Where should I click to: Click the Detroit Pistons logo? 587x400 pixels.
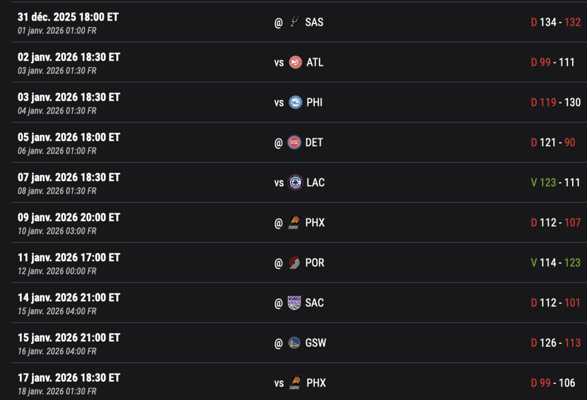pyautogui.click(x=294, y=142)
